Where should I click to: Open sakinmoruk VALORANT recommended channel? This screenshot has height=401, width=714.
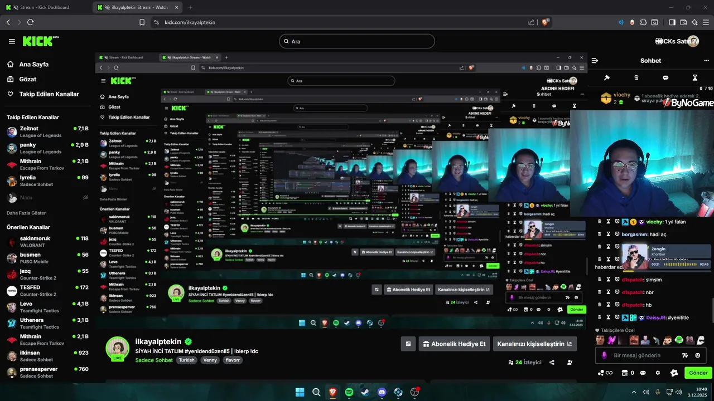47,242
